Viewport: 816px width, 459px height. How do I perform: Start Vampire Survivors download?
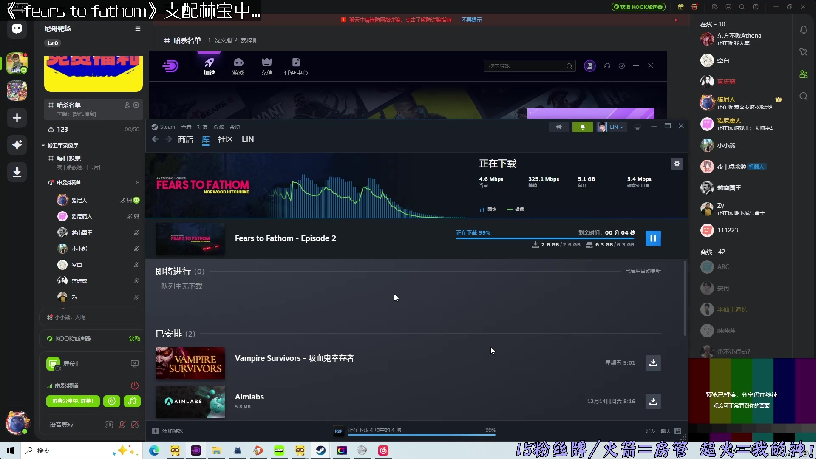(653, 363)
